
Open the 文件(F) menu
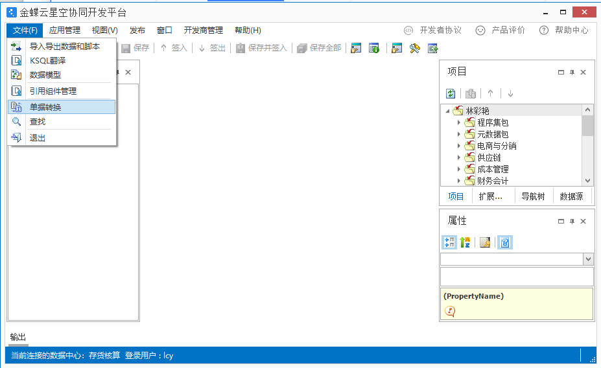(25, 30)
